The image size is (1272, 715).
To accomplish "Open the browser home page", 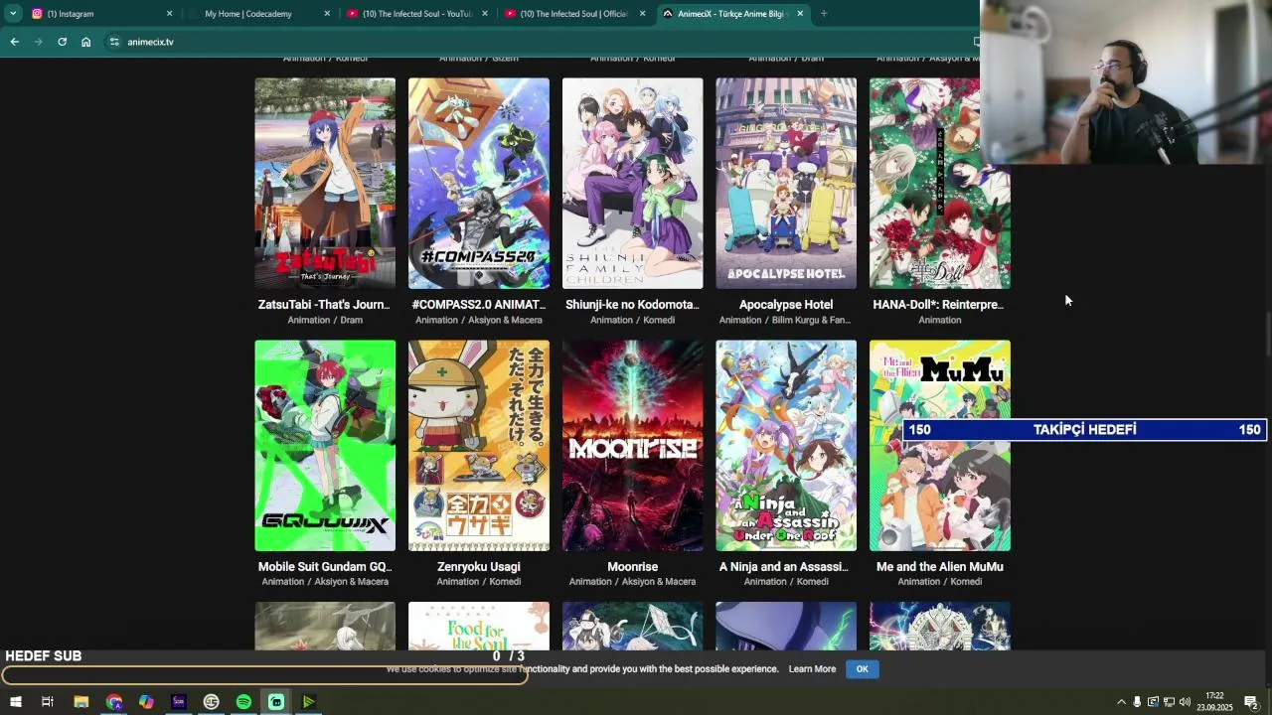I will [85, 42].
